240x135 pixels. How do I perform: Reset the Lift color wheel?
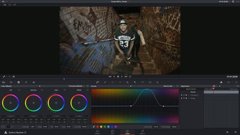(x=19, y=90)
